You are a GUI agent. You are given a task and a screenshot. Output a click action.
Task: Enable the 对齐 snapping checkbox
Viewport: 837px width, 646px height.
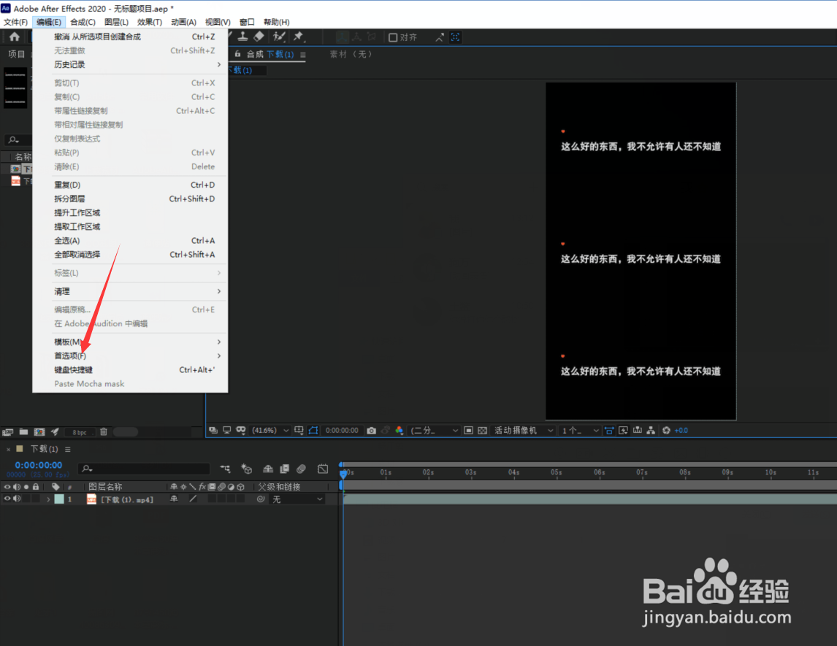[393, 37]
